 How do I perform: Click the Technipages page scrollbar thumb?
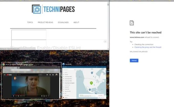click(108, 5)
